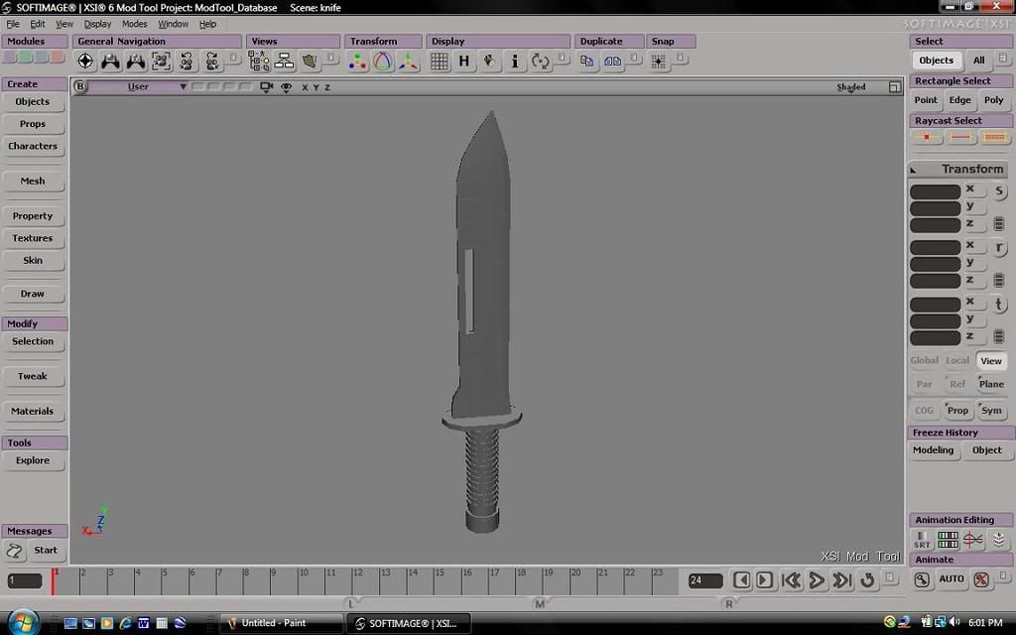1016x635 pixels.
Task: Click the play forward button
Action: (x=817, y=579)
